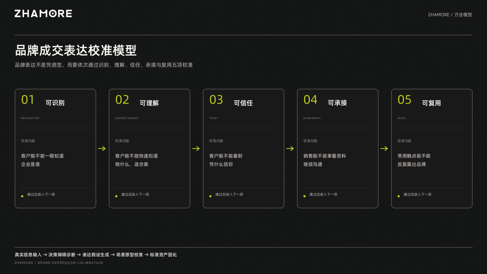Click the footer process line 真实信息输入
Viewport: 487px width, 274px height.
point(96,255)
